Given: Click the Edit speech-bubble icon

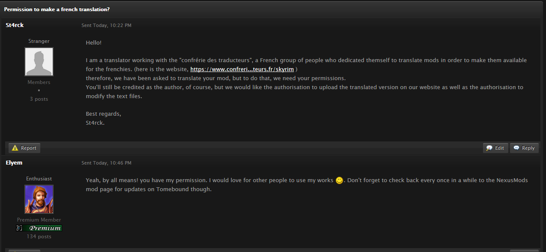Looking at the screenshot, I should tap(489, 148).
